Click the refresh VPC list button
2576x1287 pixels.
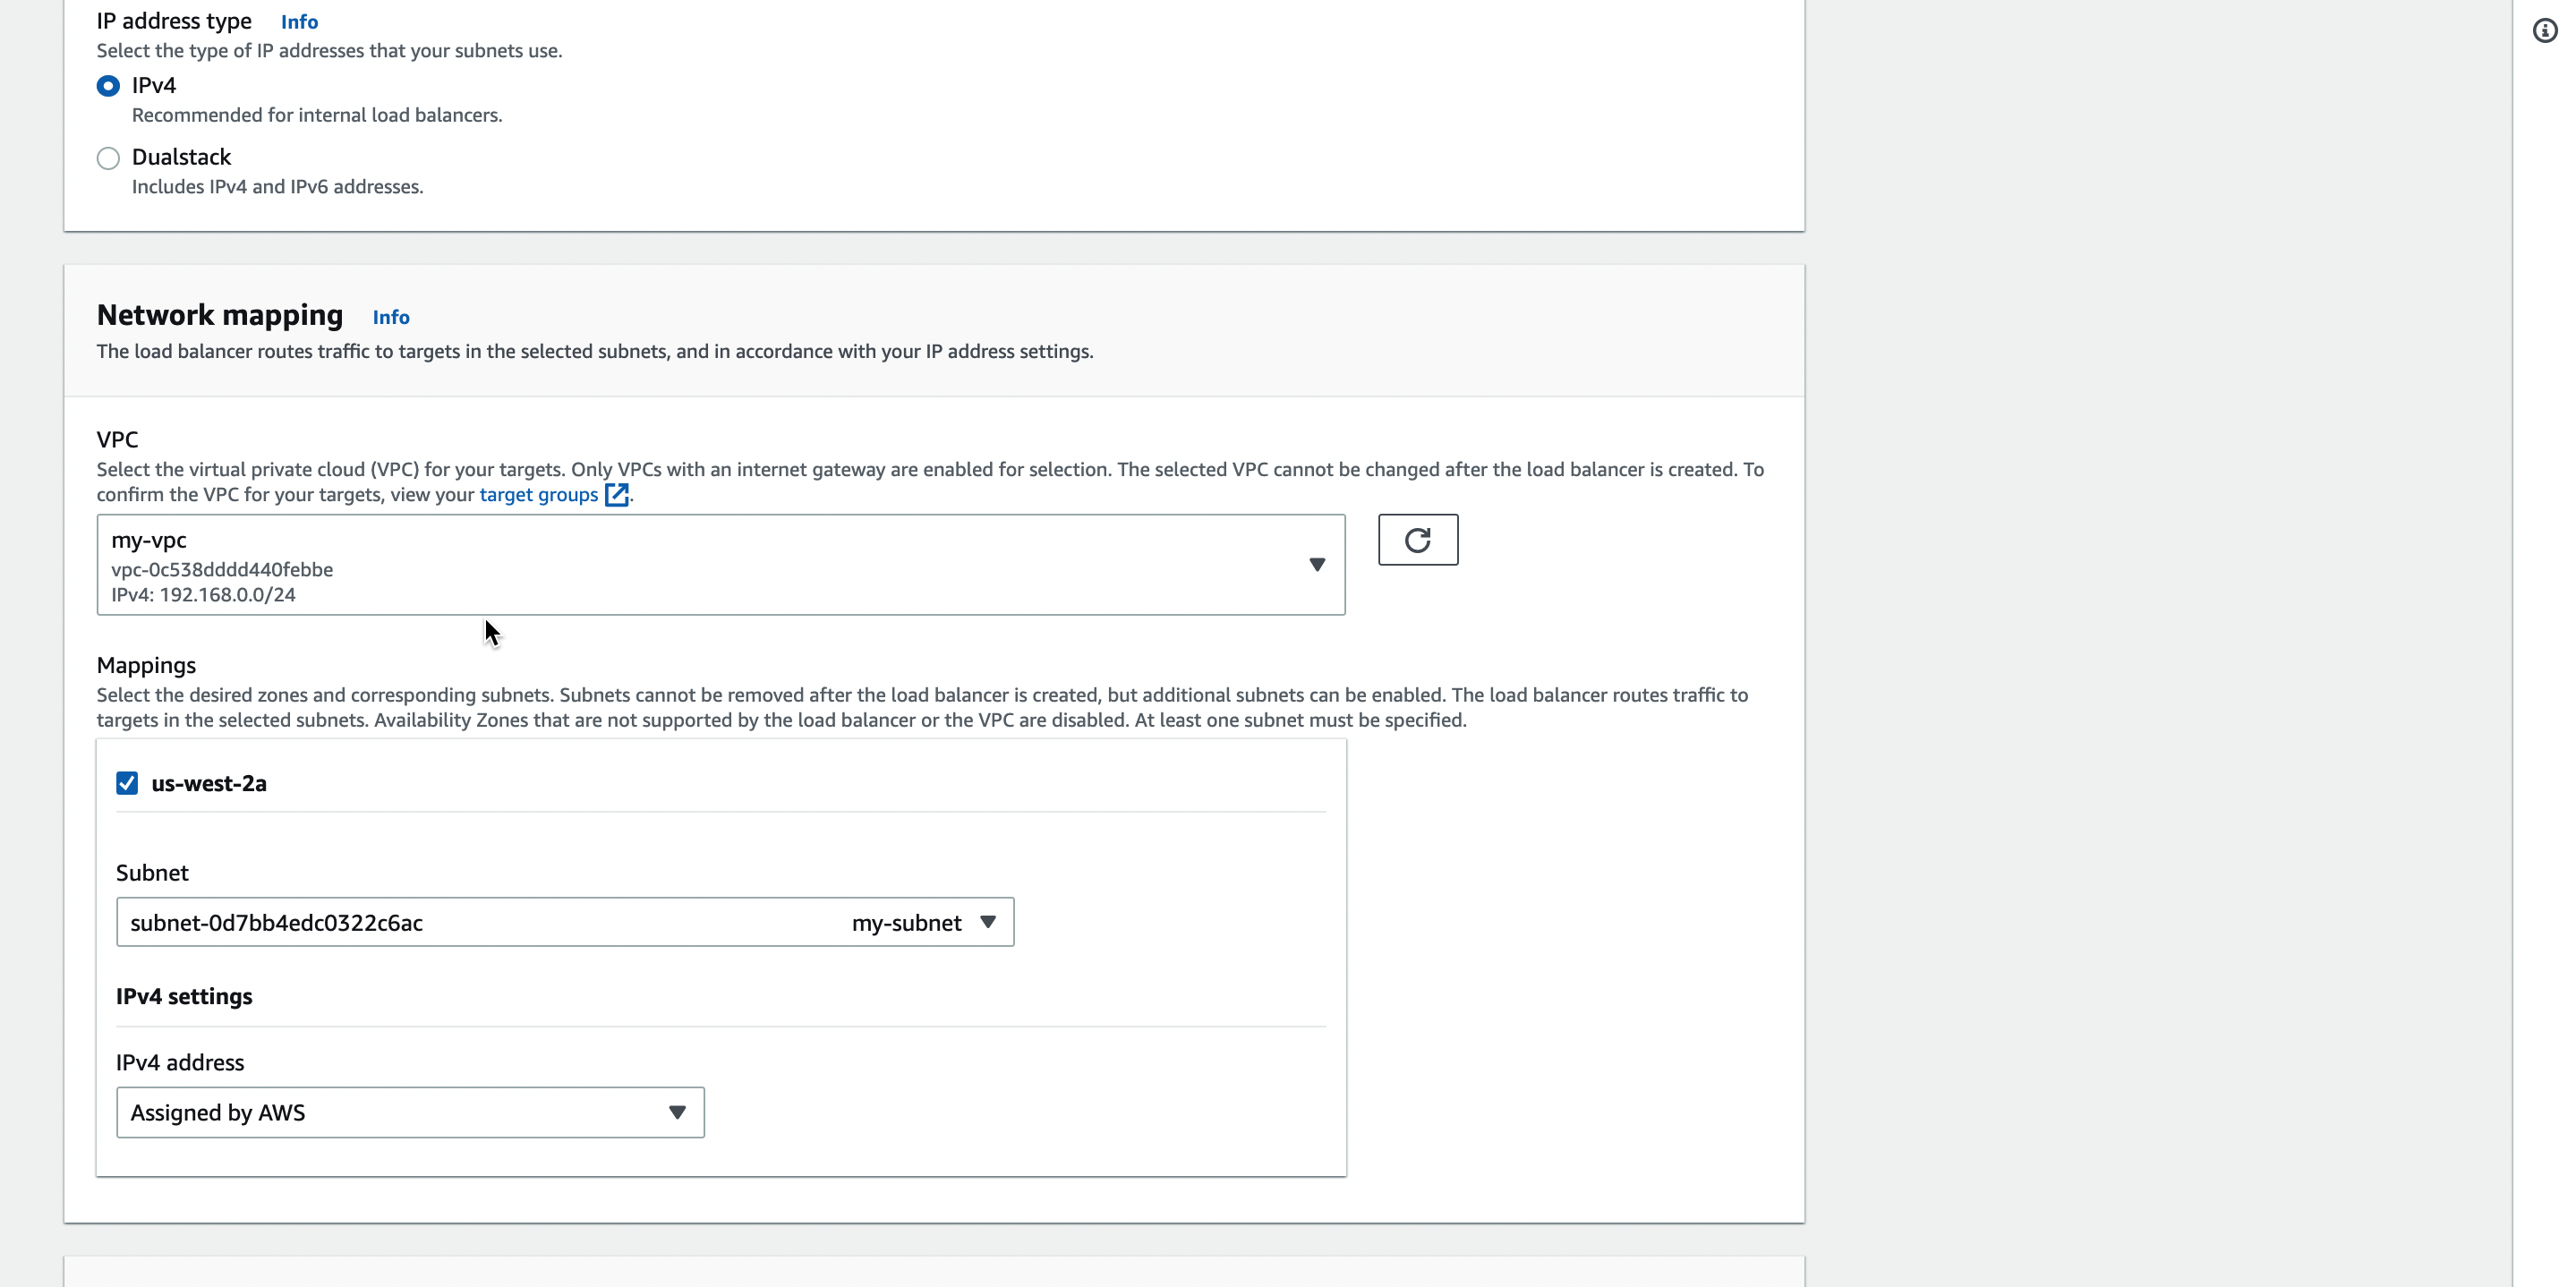(1417, 540)
